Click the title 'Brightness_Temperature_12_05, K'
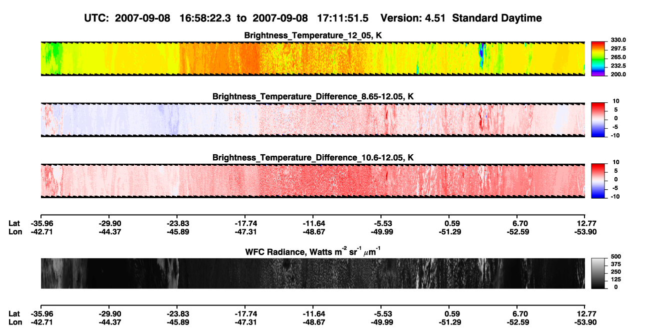 point(313,35)
